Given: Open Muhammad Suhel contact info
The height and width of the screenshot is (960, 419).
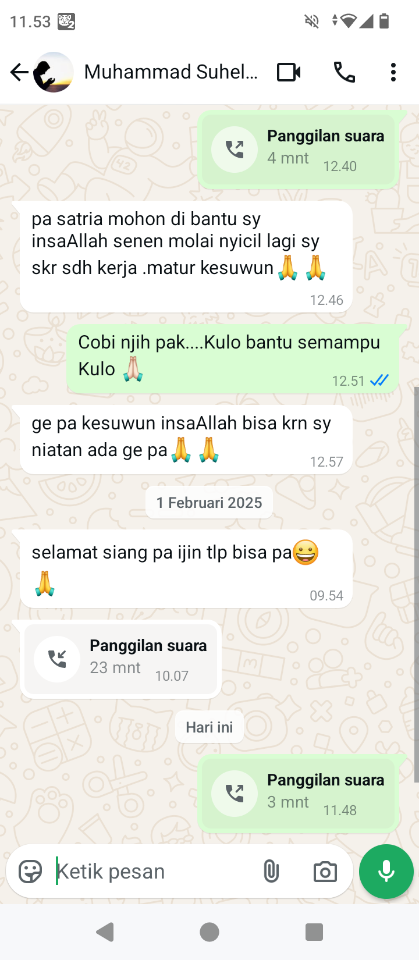Looking at the screenshot, I should click(171, 72).
